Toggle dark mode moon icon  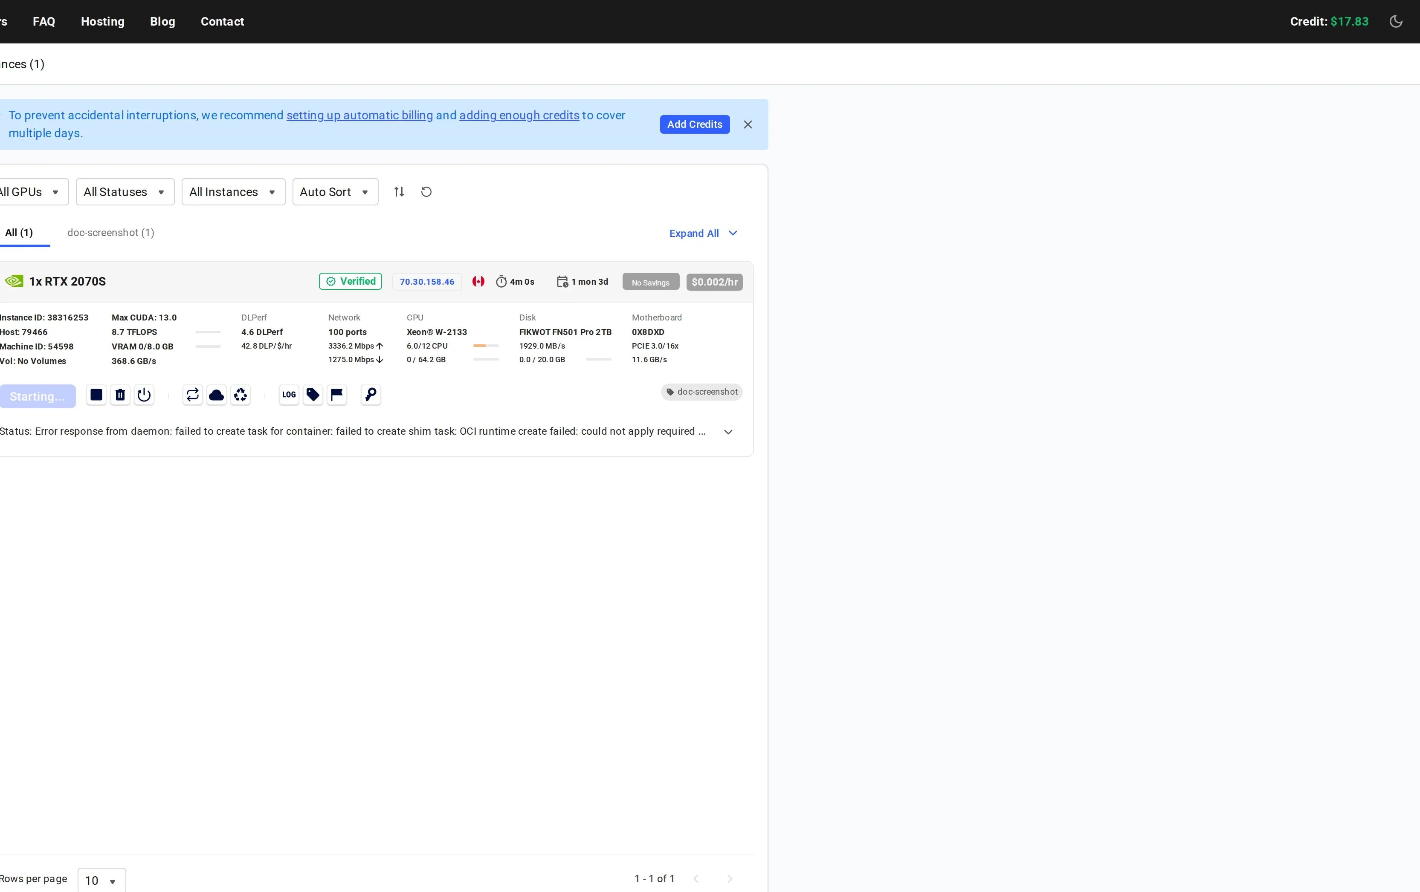pyautogui.click(x=1396, y=21)
